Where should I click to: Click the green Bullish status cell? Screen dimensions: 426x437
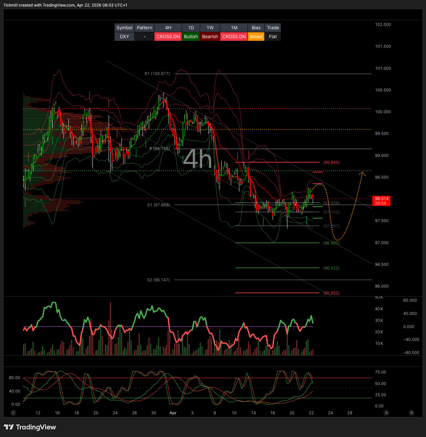click(191, 37)
